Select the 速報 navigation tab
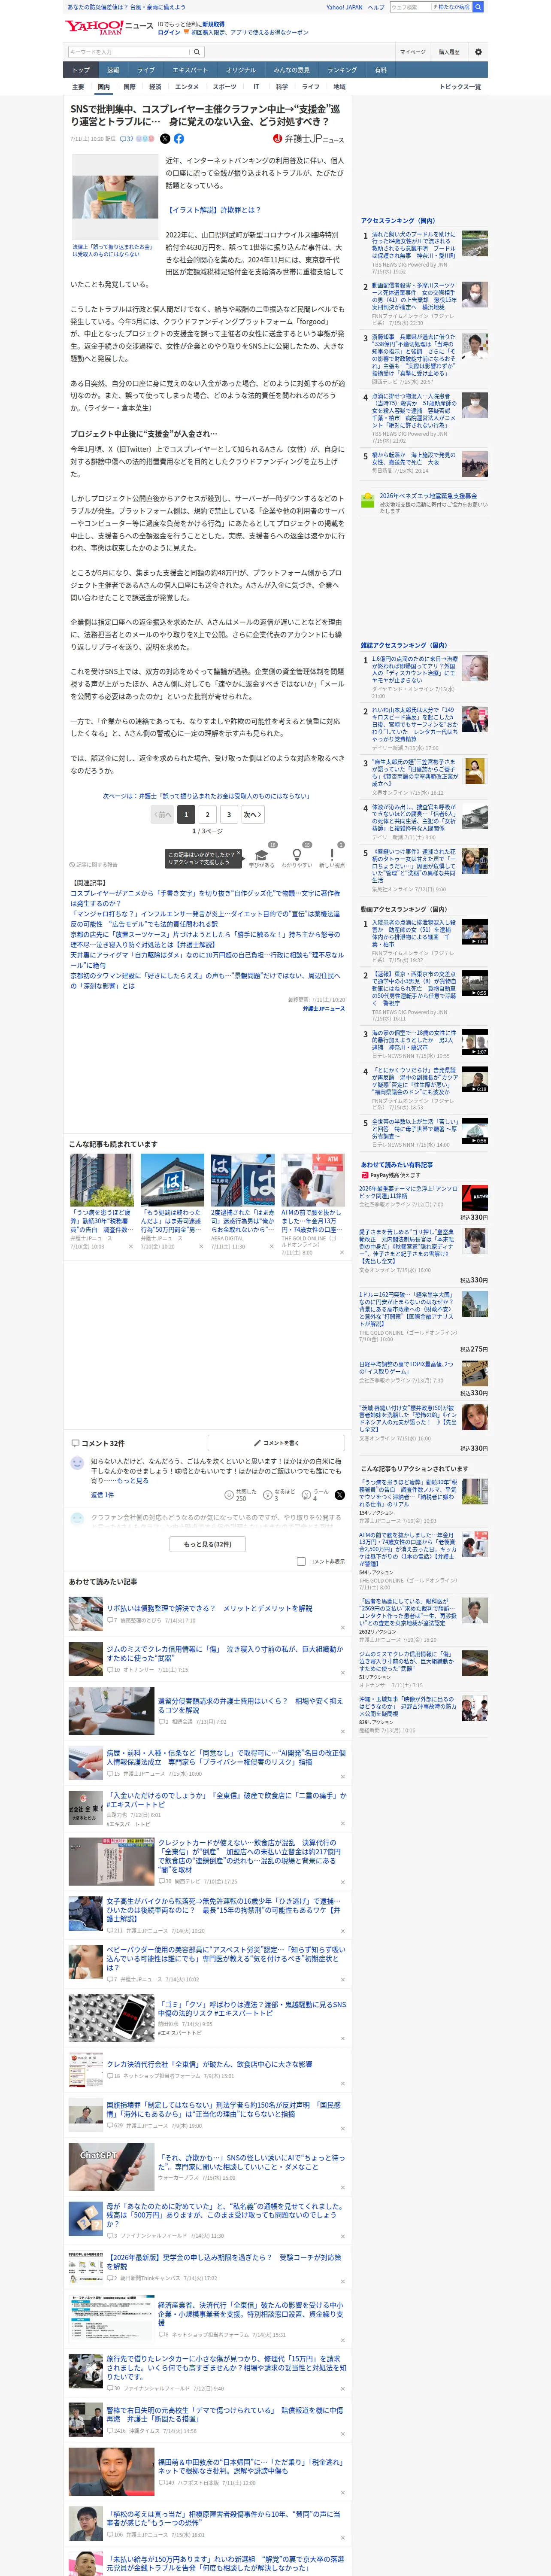This screenshot has width=551, height=2576. click(x=113, y=70)
